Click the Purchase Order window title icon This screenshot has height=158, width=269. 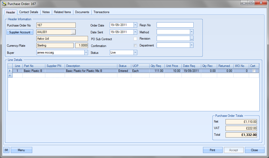pyautogui.click(x=4, y=4)
